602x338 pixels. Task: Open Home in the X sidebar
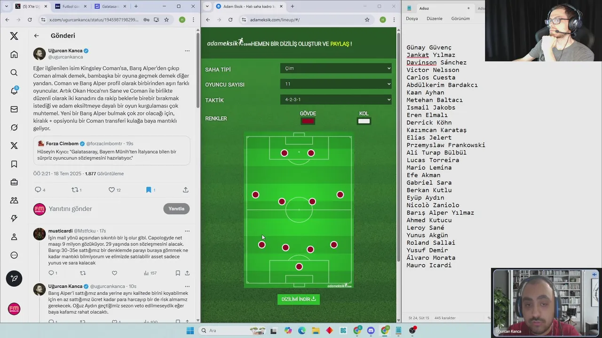[x=14, y=54]
